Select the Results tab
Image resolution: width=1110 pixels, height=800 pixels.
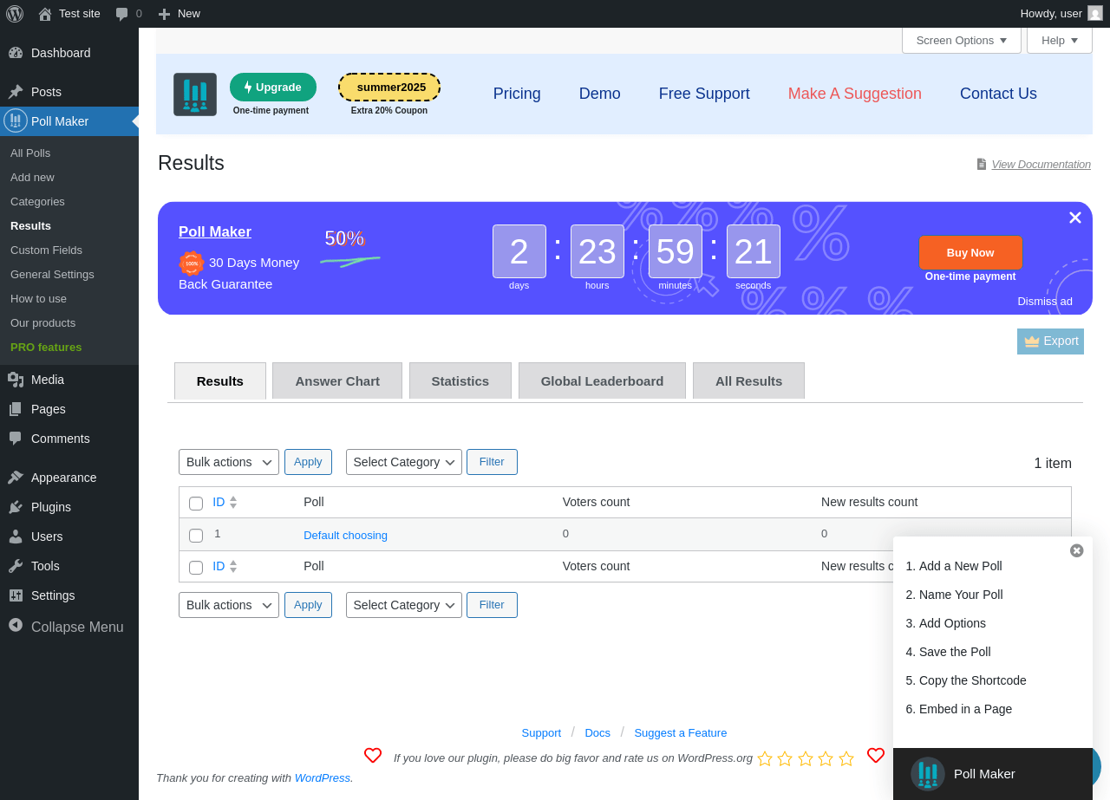(220, 380)
